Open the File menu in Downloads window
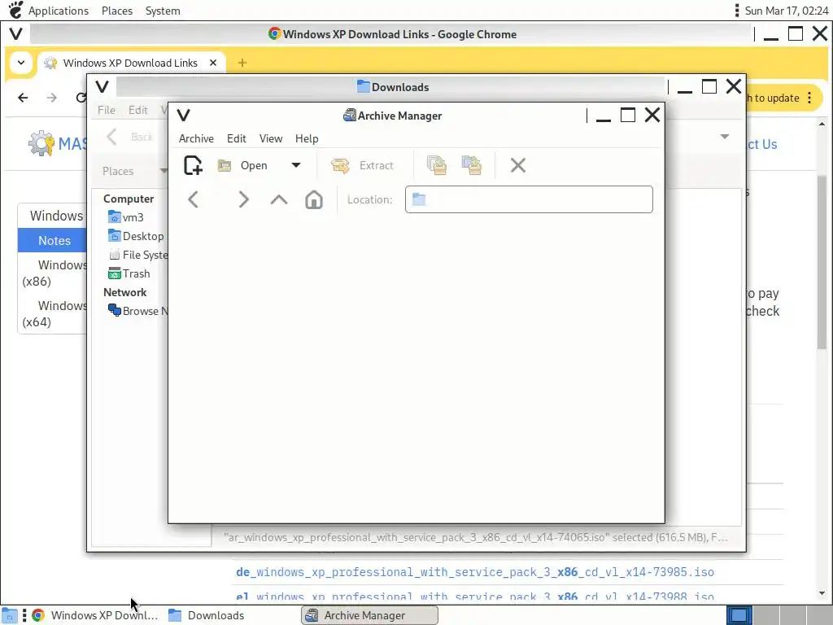 point(107,110)
